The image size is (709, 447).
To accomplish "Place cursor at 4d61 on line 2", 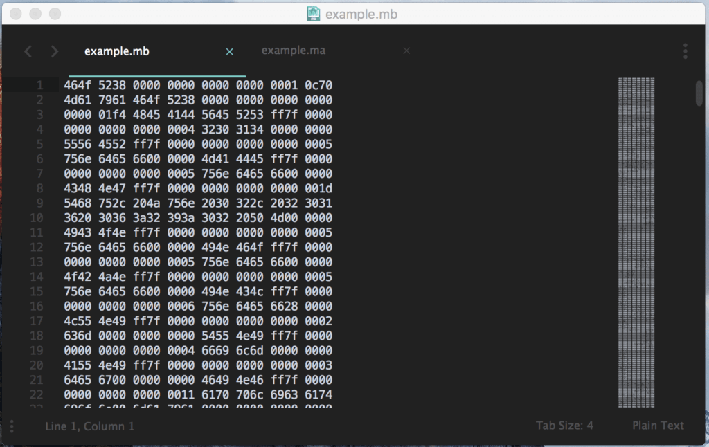I will click(78, 100).
